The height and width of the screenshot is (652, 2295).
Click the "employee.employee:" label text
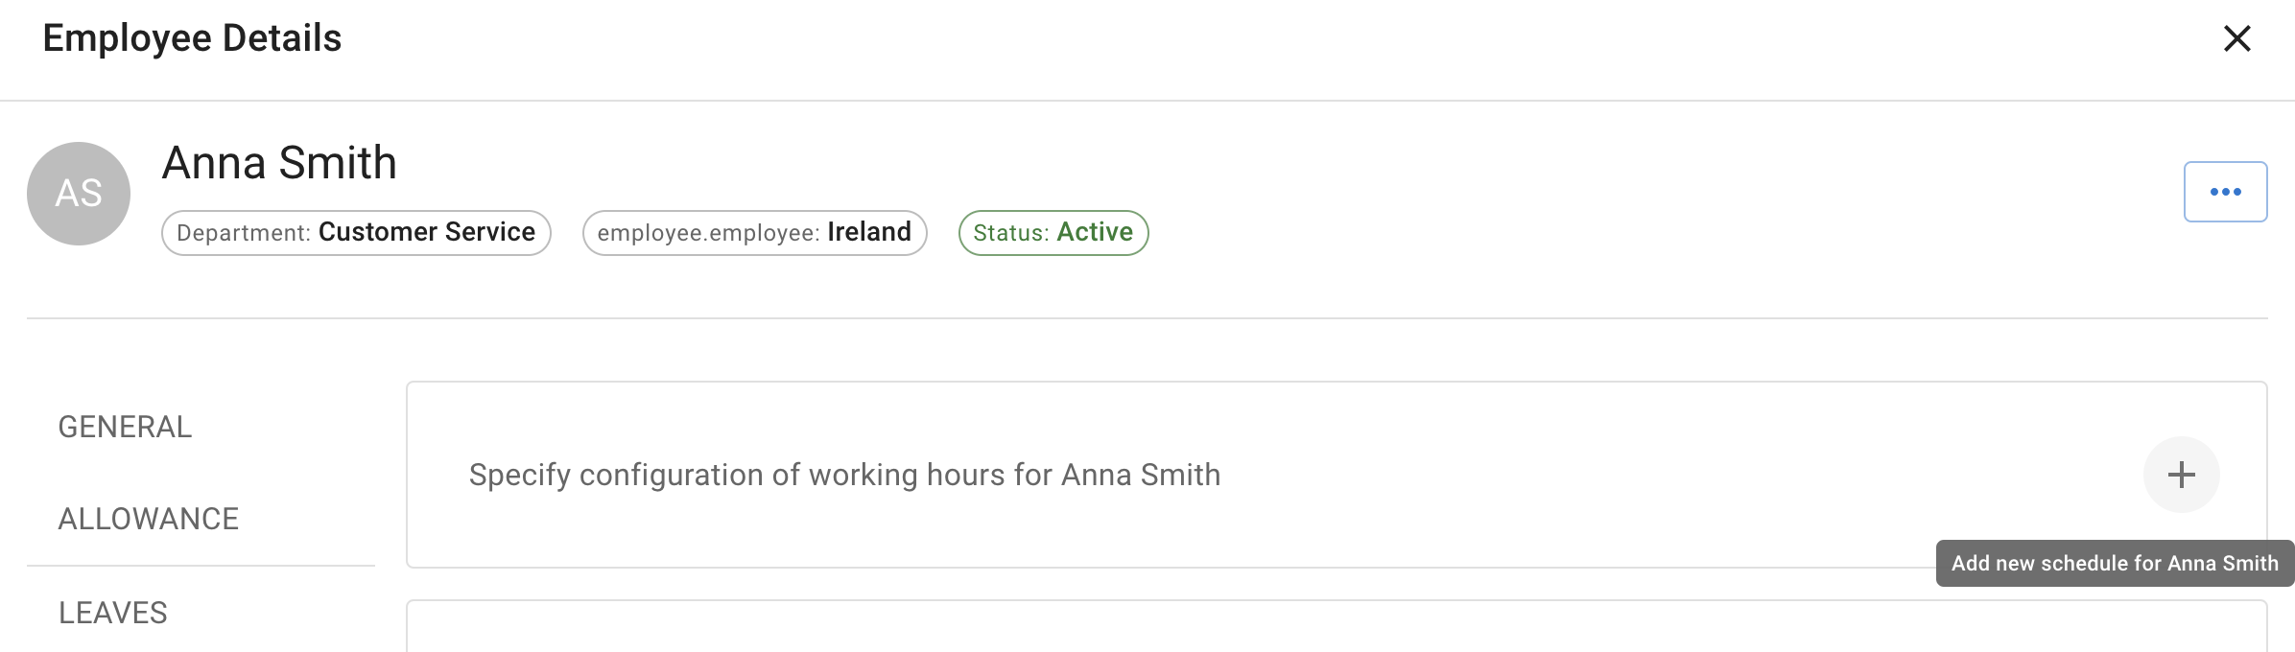(x=708, y=233)
